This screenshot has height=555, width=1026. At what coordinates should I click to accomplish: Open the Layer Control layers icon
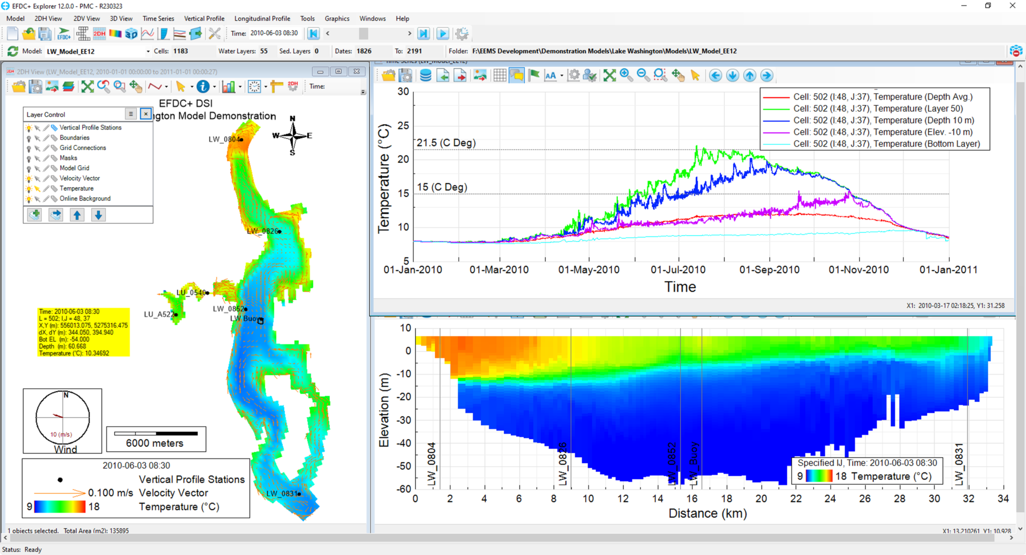tap(68, 86)
